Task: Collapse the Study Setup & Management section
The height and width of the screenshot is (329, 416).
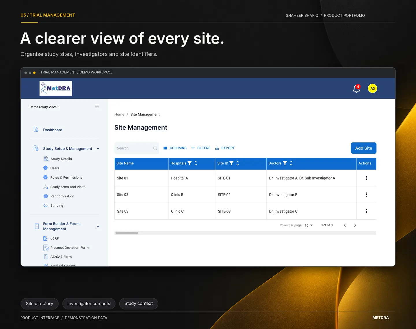Action: point(98,149)
